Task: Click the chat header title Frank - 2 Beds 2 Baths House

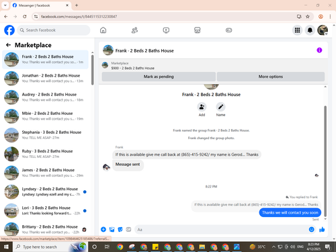Action: click(x=144, y=50)
